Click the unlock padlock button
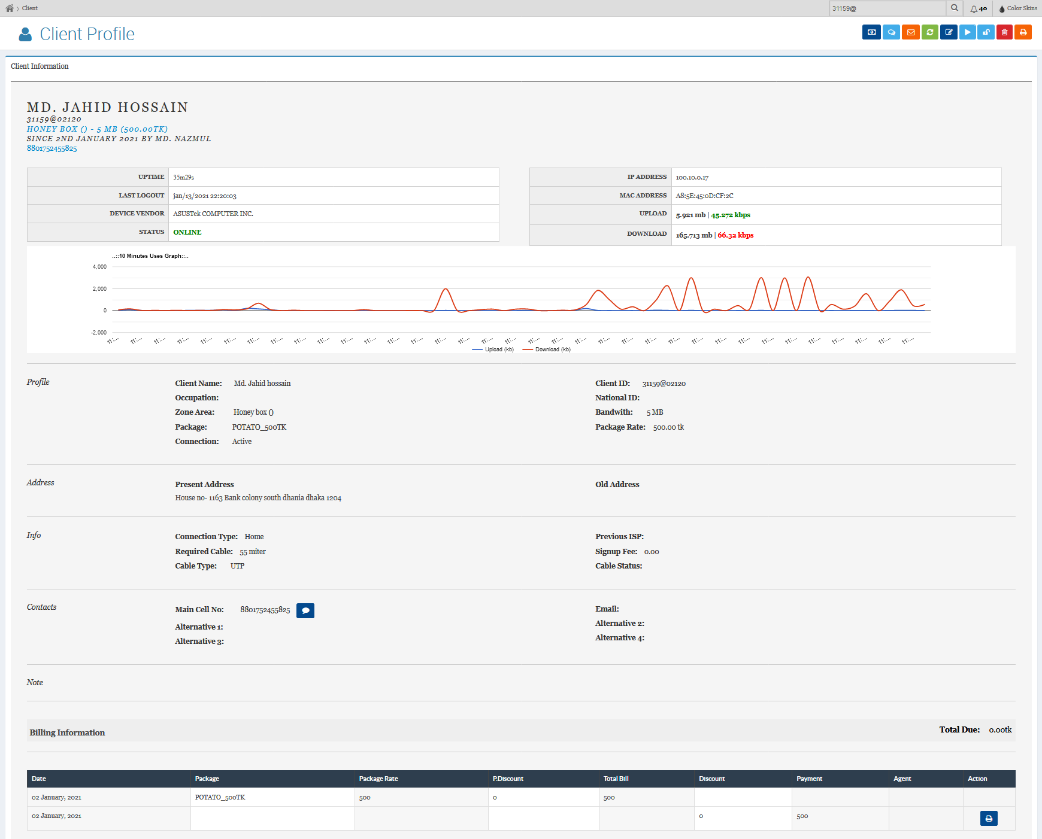This screenshot has width=1042, height=839. (986, 32)
